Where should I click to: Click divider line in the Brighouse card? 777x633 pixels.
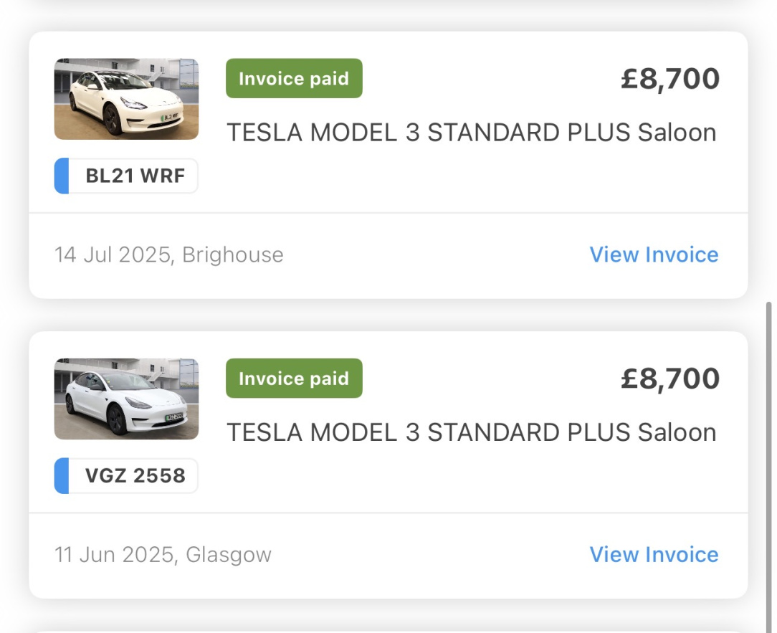coord(388,213)
